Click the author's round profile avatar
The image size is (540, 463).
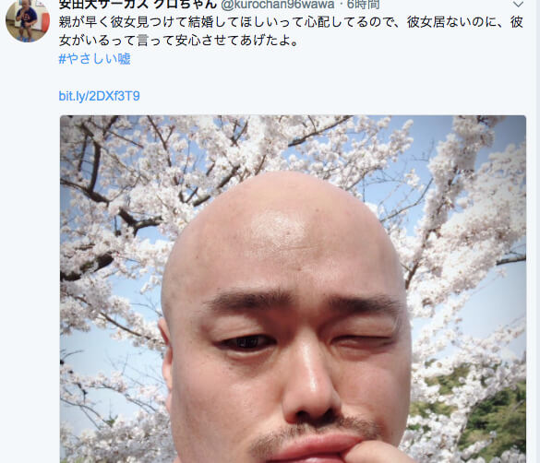[x=28, y=20]
